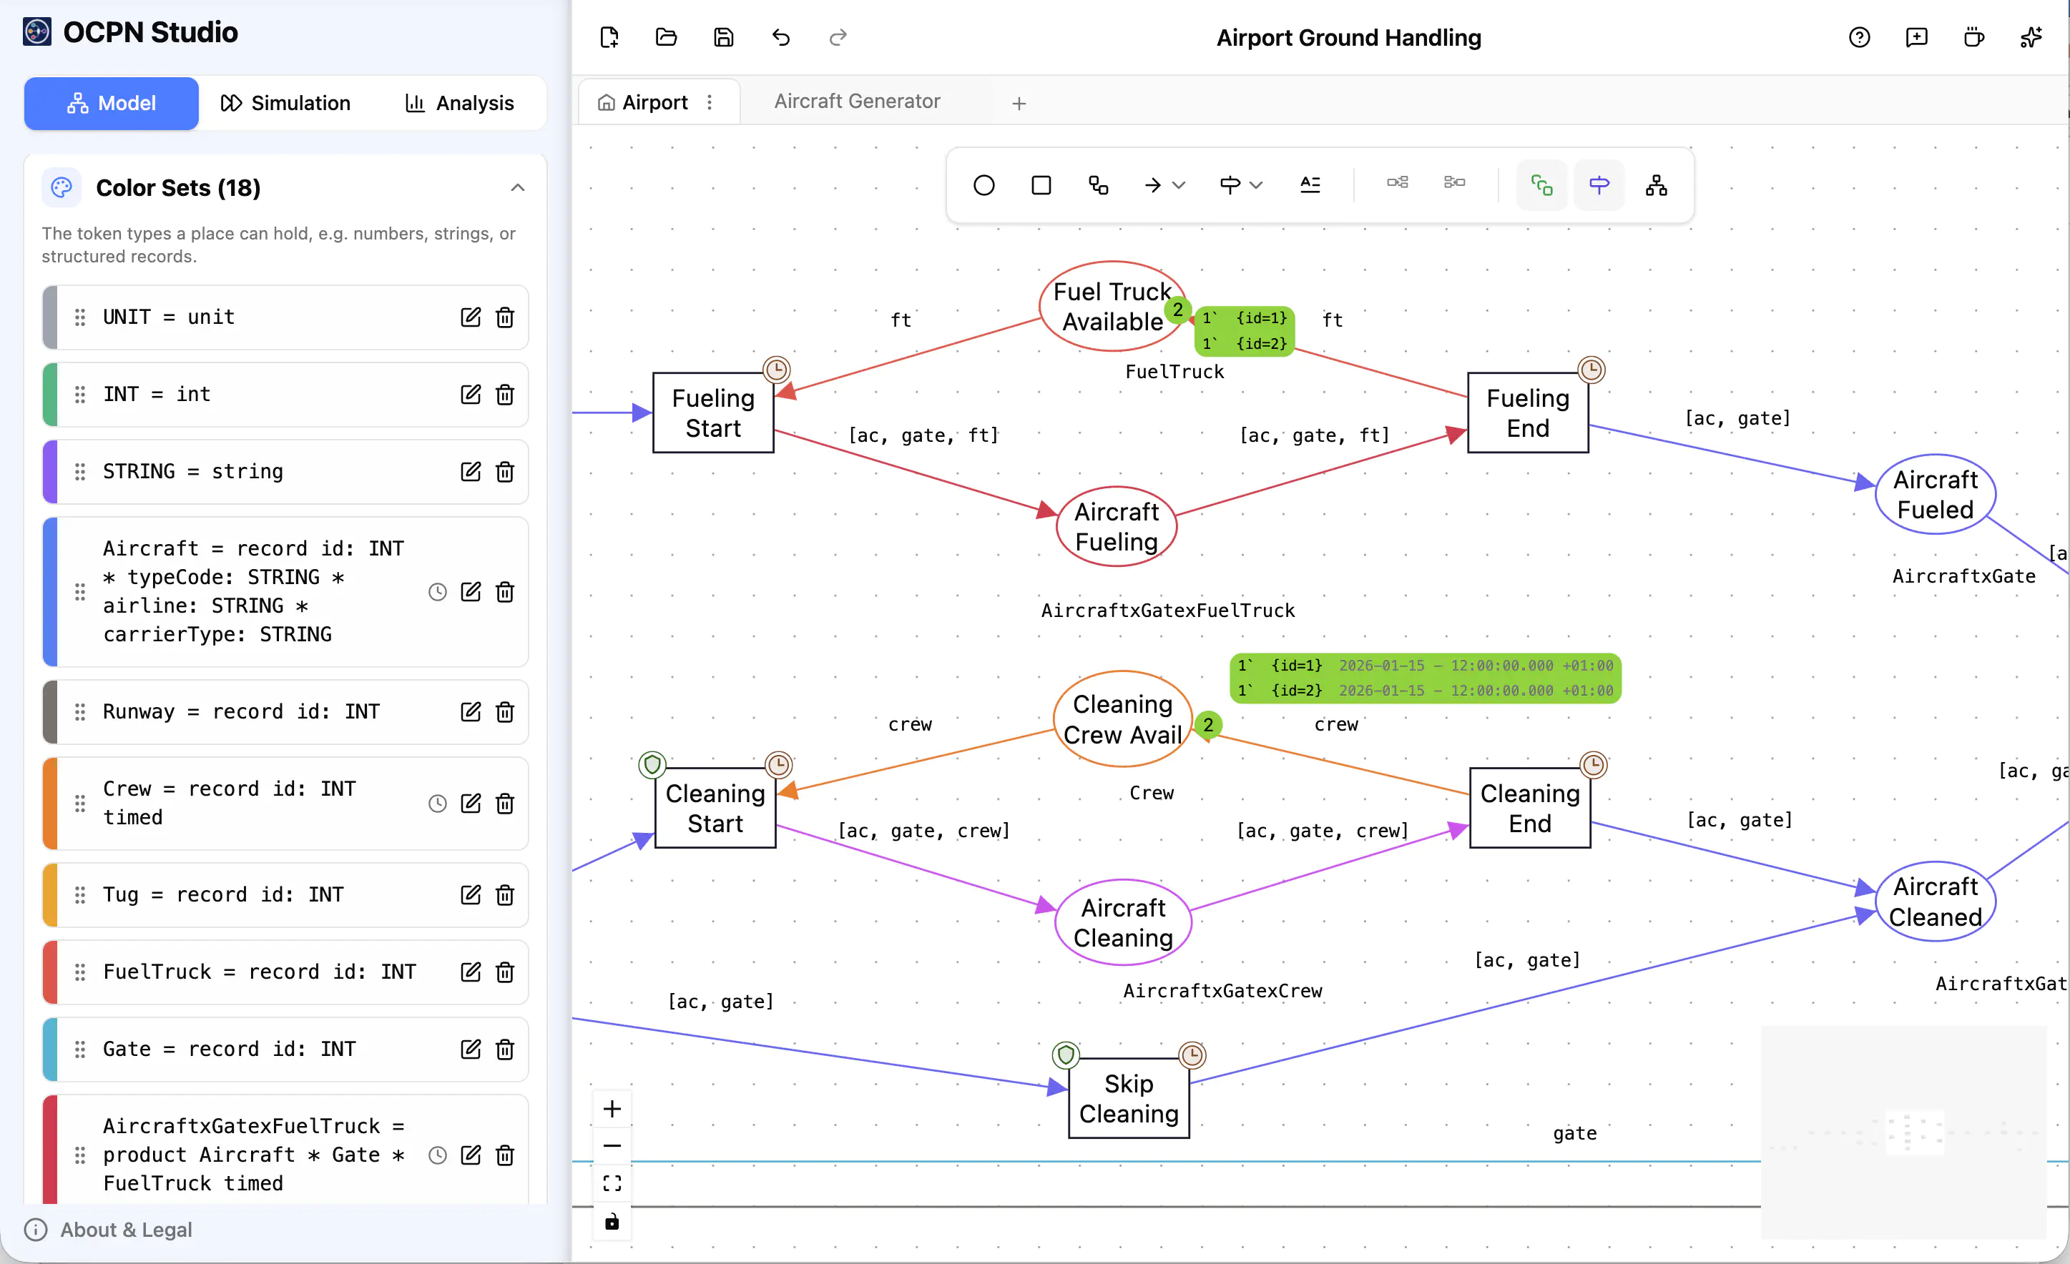Select the circle place tool
This screenshot has width=2070, height=1264.
[x=984, y=184]
